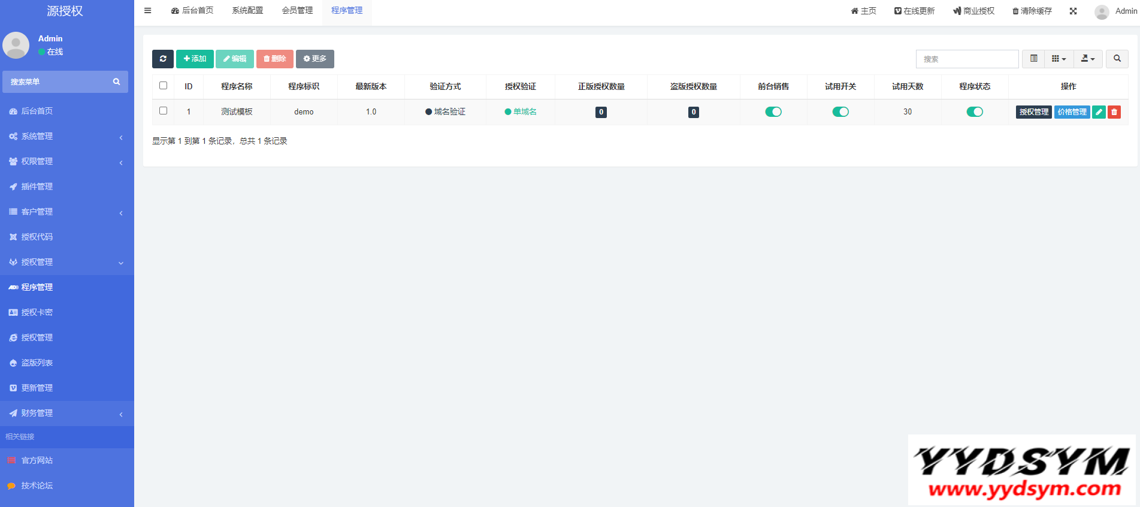Check the select-all checkbox in table header
Screen dimensions: 1140x507
tap(163, 86)
